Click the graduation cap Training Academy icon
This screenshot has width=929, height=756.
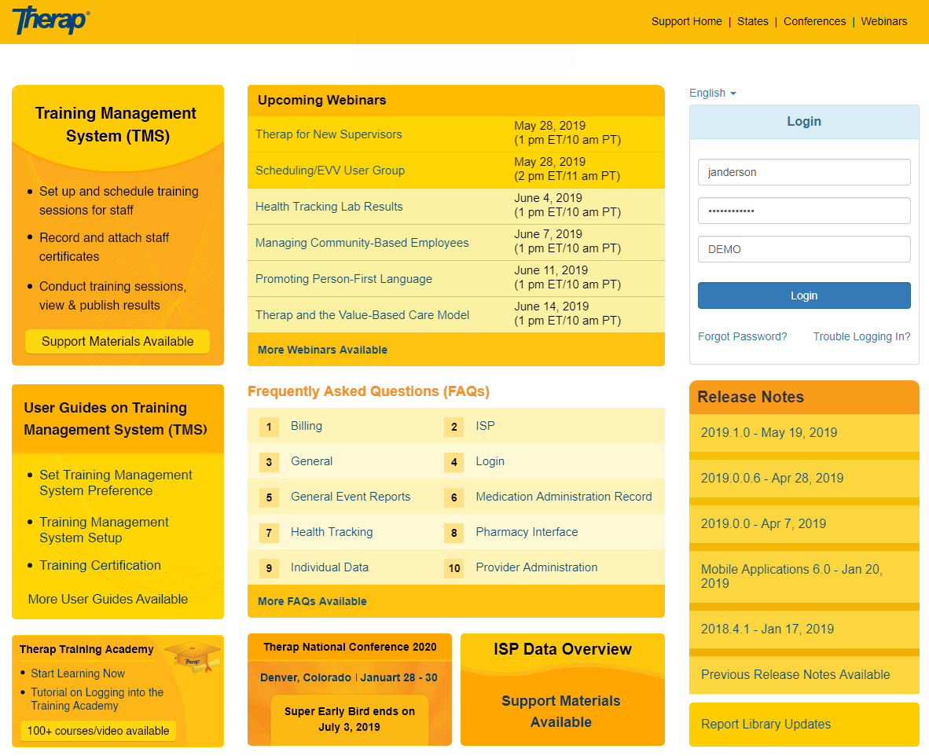pyautogui.click(x=193, y=656)
